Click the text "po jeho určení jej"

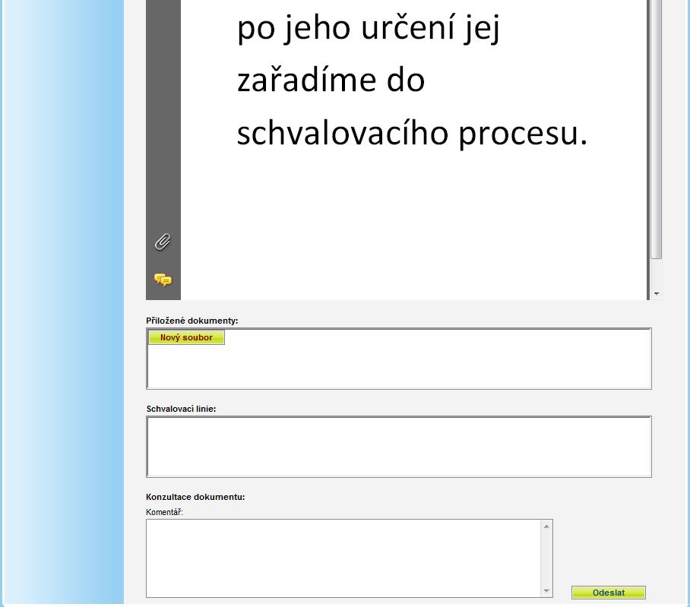pos(369,28)
